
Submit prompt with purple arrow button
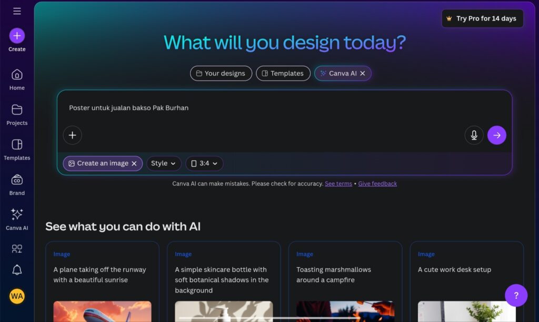497,135
